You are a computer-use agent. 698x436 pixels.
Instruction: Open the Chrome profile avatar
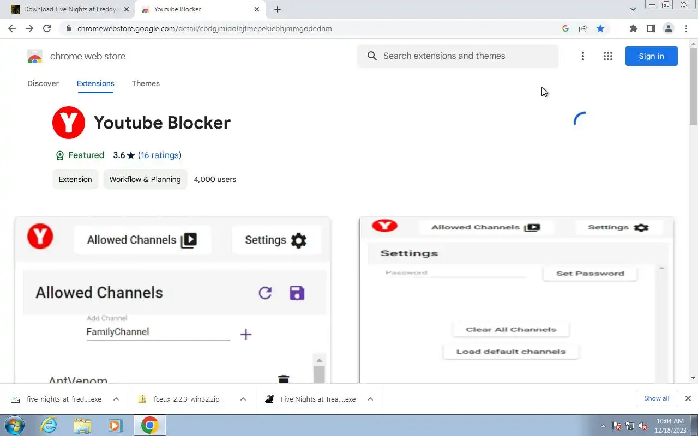(x=668, y=28)
